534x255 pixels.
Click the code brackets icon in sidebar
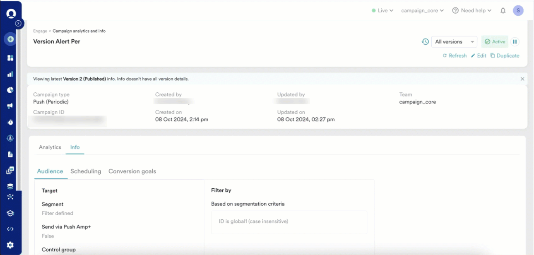[x=10, y=229]
